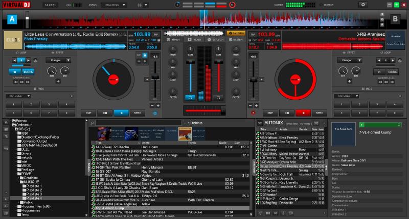This screenshot has width=409, height=219.
Task: Start playback on deck A
Action: click(x=121, y=113)
